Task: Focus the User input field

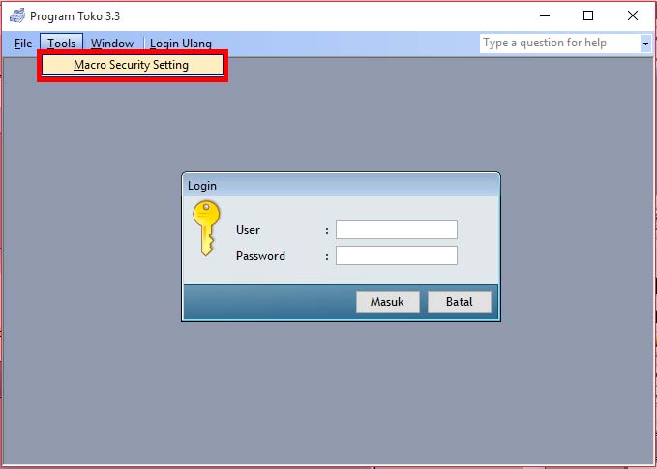Action: click(396, 230)
